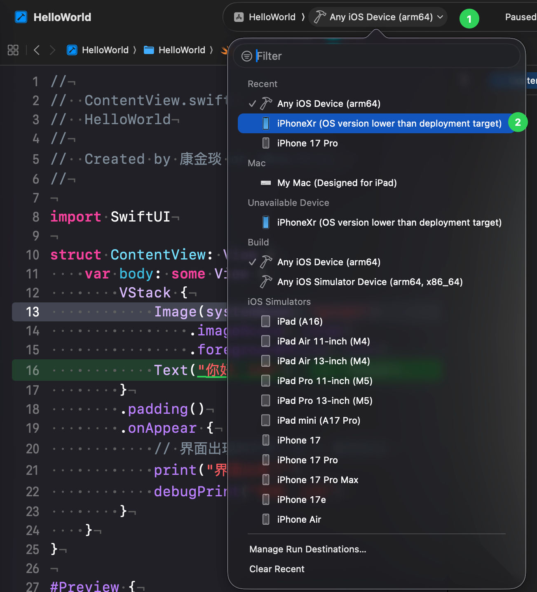Click the Paused status text

coord(521,17)
